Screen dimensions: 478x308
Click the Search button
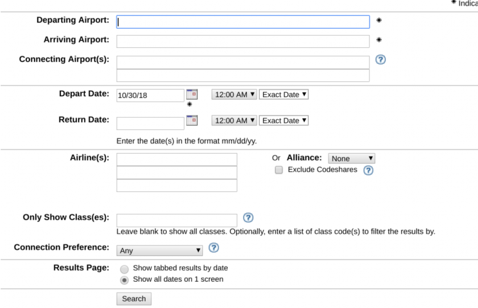point(134,299)
